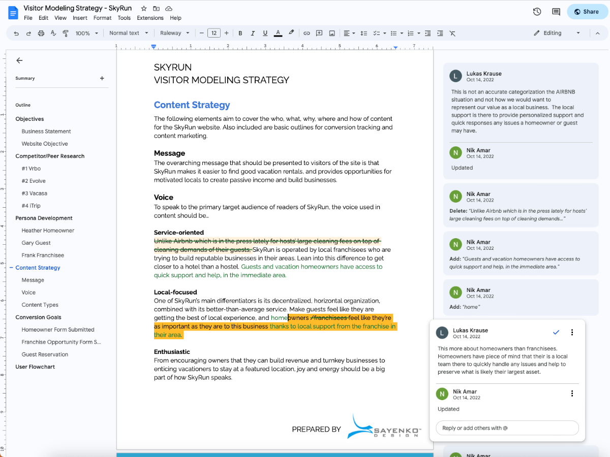Show all comments icon

556,12
